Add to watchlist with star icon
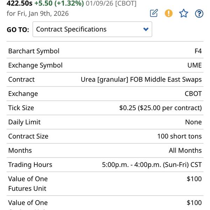This screenshot has width=210, height=210. (x=184, y=13)
